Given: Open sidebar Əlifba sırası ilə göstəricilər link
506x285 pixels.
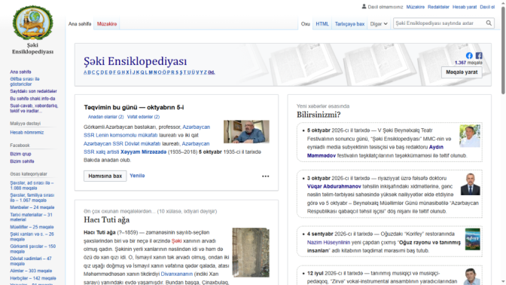Looking at the screenshot, I should pyautogui.click(x=25, y=81).
